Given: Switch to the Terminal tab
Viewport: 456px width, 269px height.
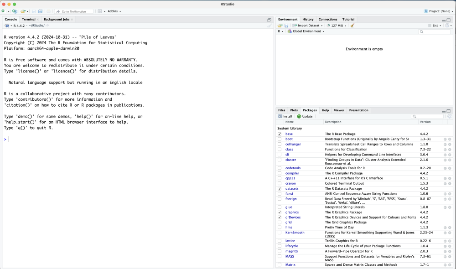Looking at the screenshot, I should click(28, 20).
